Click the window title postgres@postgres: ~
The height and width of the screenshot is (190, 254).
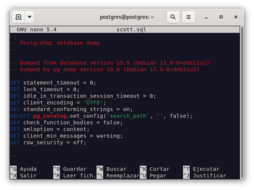tap(127, 17)
